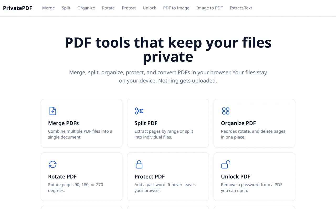Open the Merge menu item in navigation
Screen dimensions: 336x209
(x=49, y=8)
